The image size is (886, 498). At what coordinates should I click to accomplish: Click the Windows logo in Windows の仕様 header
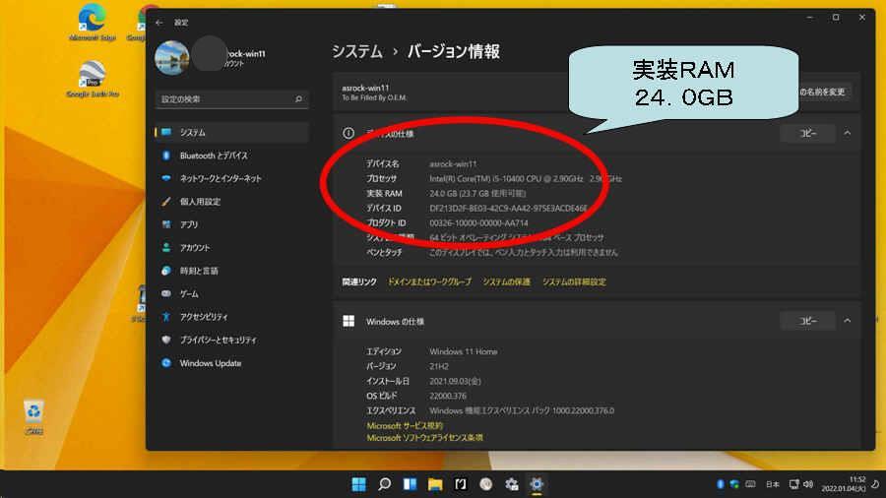coord(348,321)
